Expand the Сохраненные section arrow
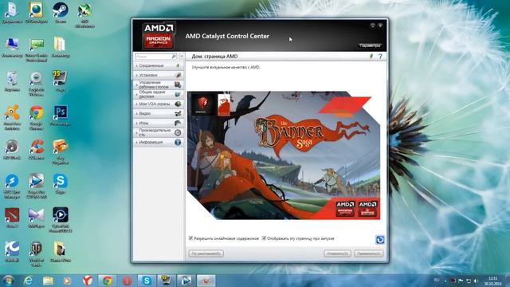The width and height of the screenshot is (510, 287). pyautogui.click(x=136, y=65)
